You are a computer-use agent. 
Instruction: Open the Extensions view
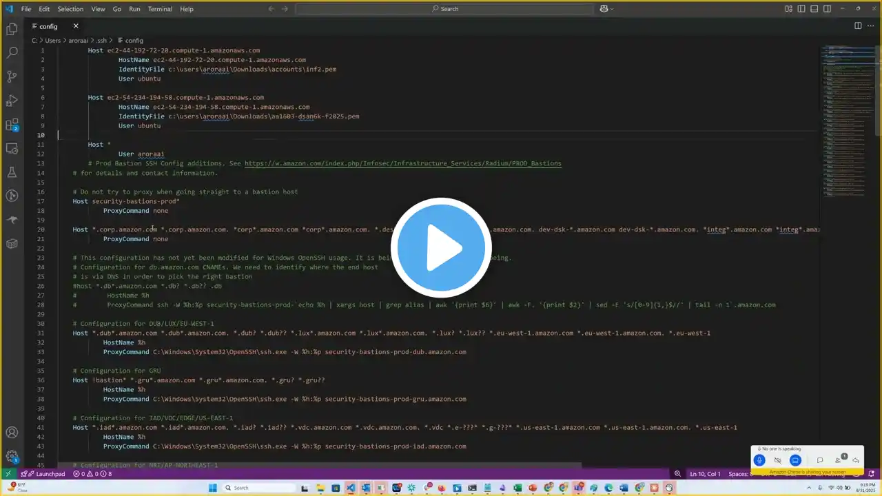tap(12, 125)
